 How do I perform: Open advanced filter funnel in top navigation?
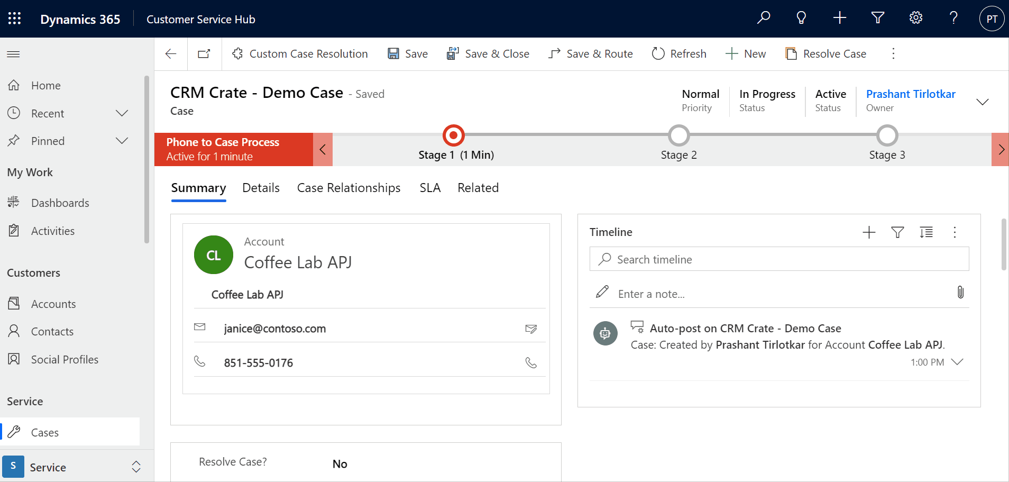(x=877, y=18)
